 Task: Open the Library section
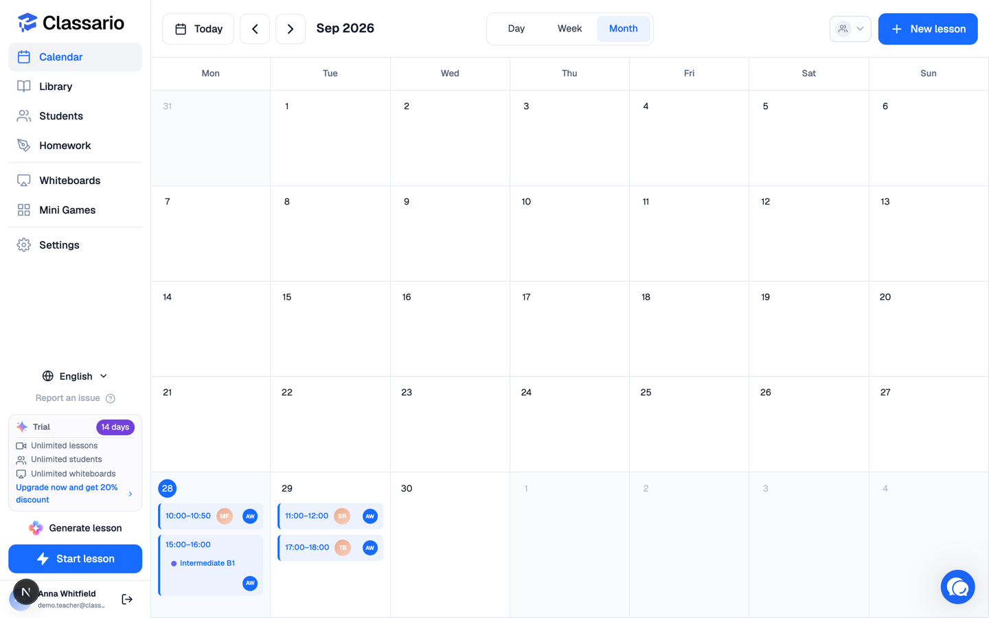click(75, 87)
